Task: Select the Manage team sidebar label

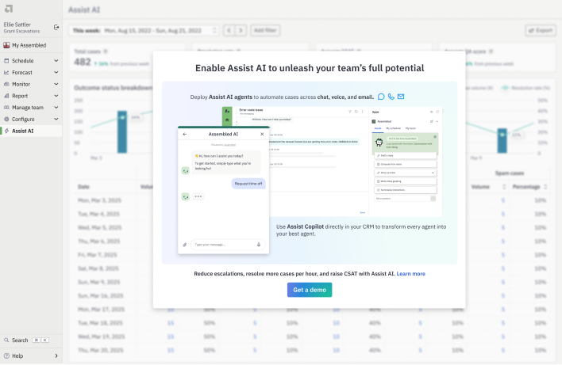Action: click(28, 108)
